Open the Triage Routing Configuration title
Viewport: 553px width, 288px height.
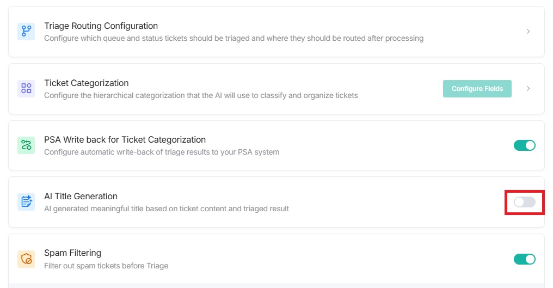click(x=101, y=26)
